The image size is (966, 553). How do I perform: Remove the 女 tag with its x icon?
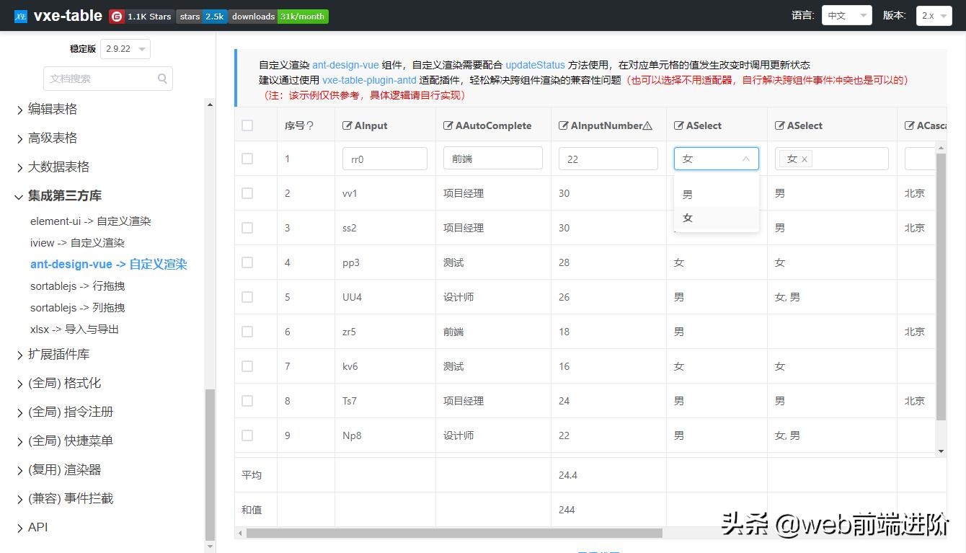click(805, 159)
